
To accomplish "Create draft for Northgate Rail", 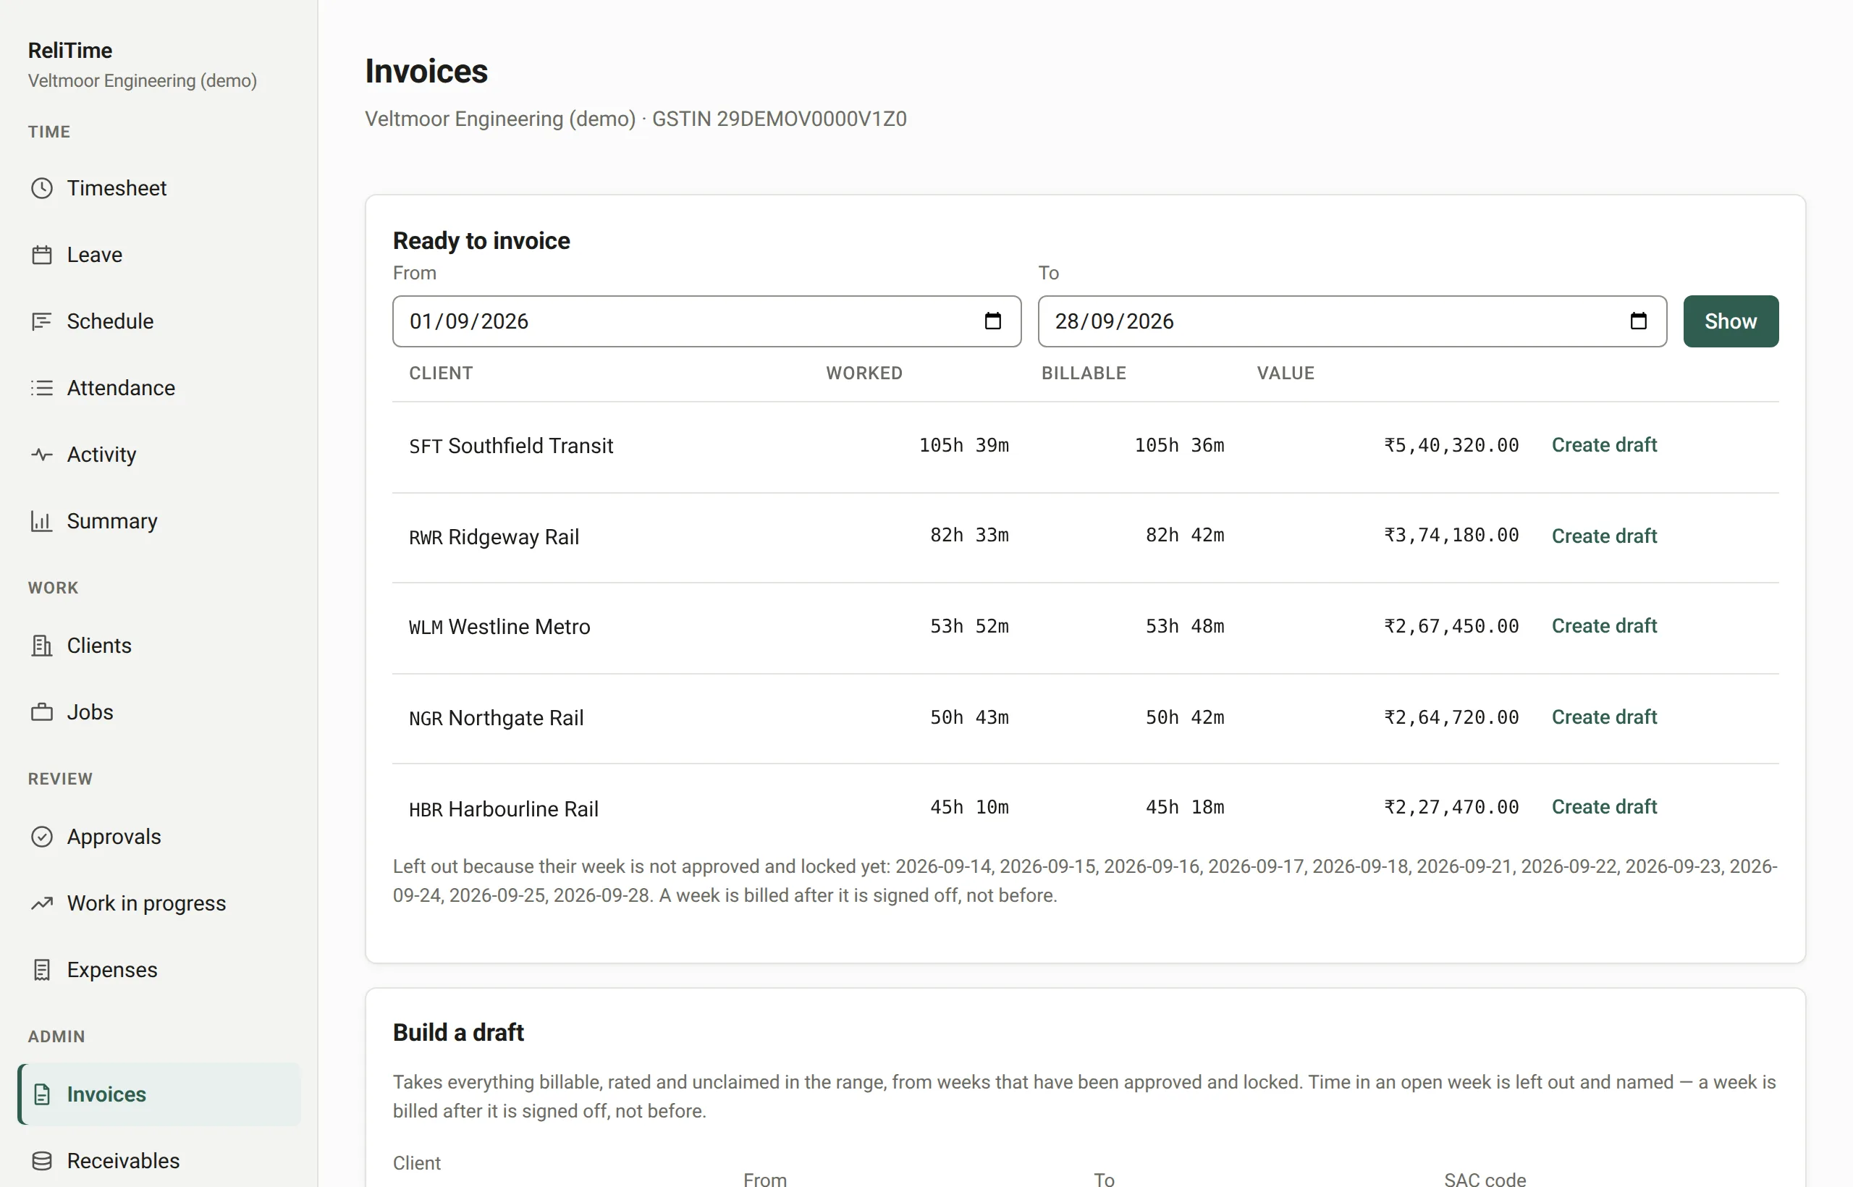I will pyautogui.click(x=1604, y=717).
